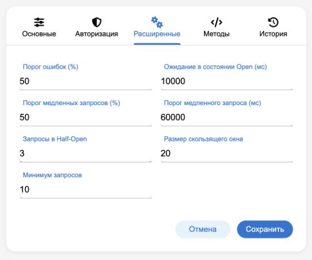Image resolution: width=312 pixels, height=260 pixels.
Task: Click the label Порог ошибок (%)
Action: [50, 67]
